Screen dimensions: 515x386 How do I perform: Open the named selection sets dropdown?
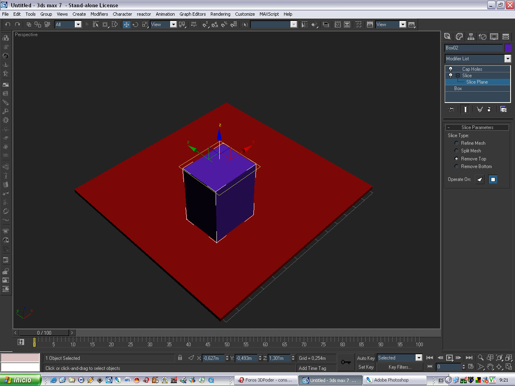click(x=274, y=25)
